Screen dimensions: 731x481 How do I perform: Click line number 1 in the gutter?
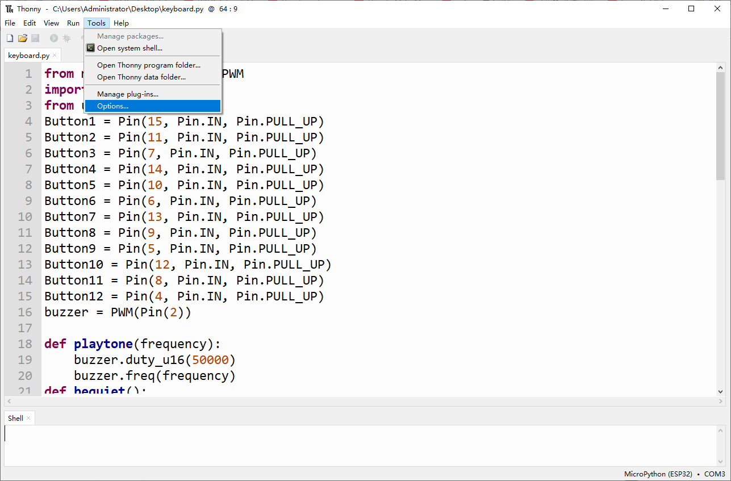click(x=29, y=74)
